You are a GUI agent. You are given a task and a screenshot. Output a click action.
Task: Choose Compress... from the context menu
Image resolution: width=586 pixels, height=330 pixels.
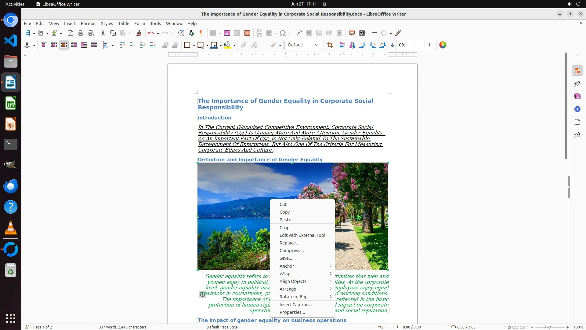point(291,251)
